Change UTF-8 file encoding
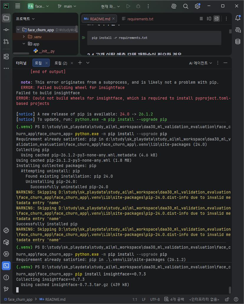The image size is (244, 304). 155,299
